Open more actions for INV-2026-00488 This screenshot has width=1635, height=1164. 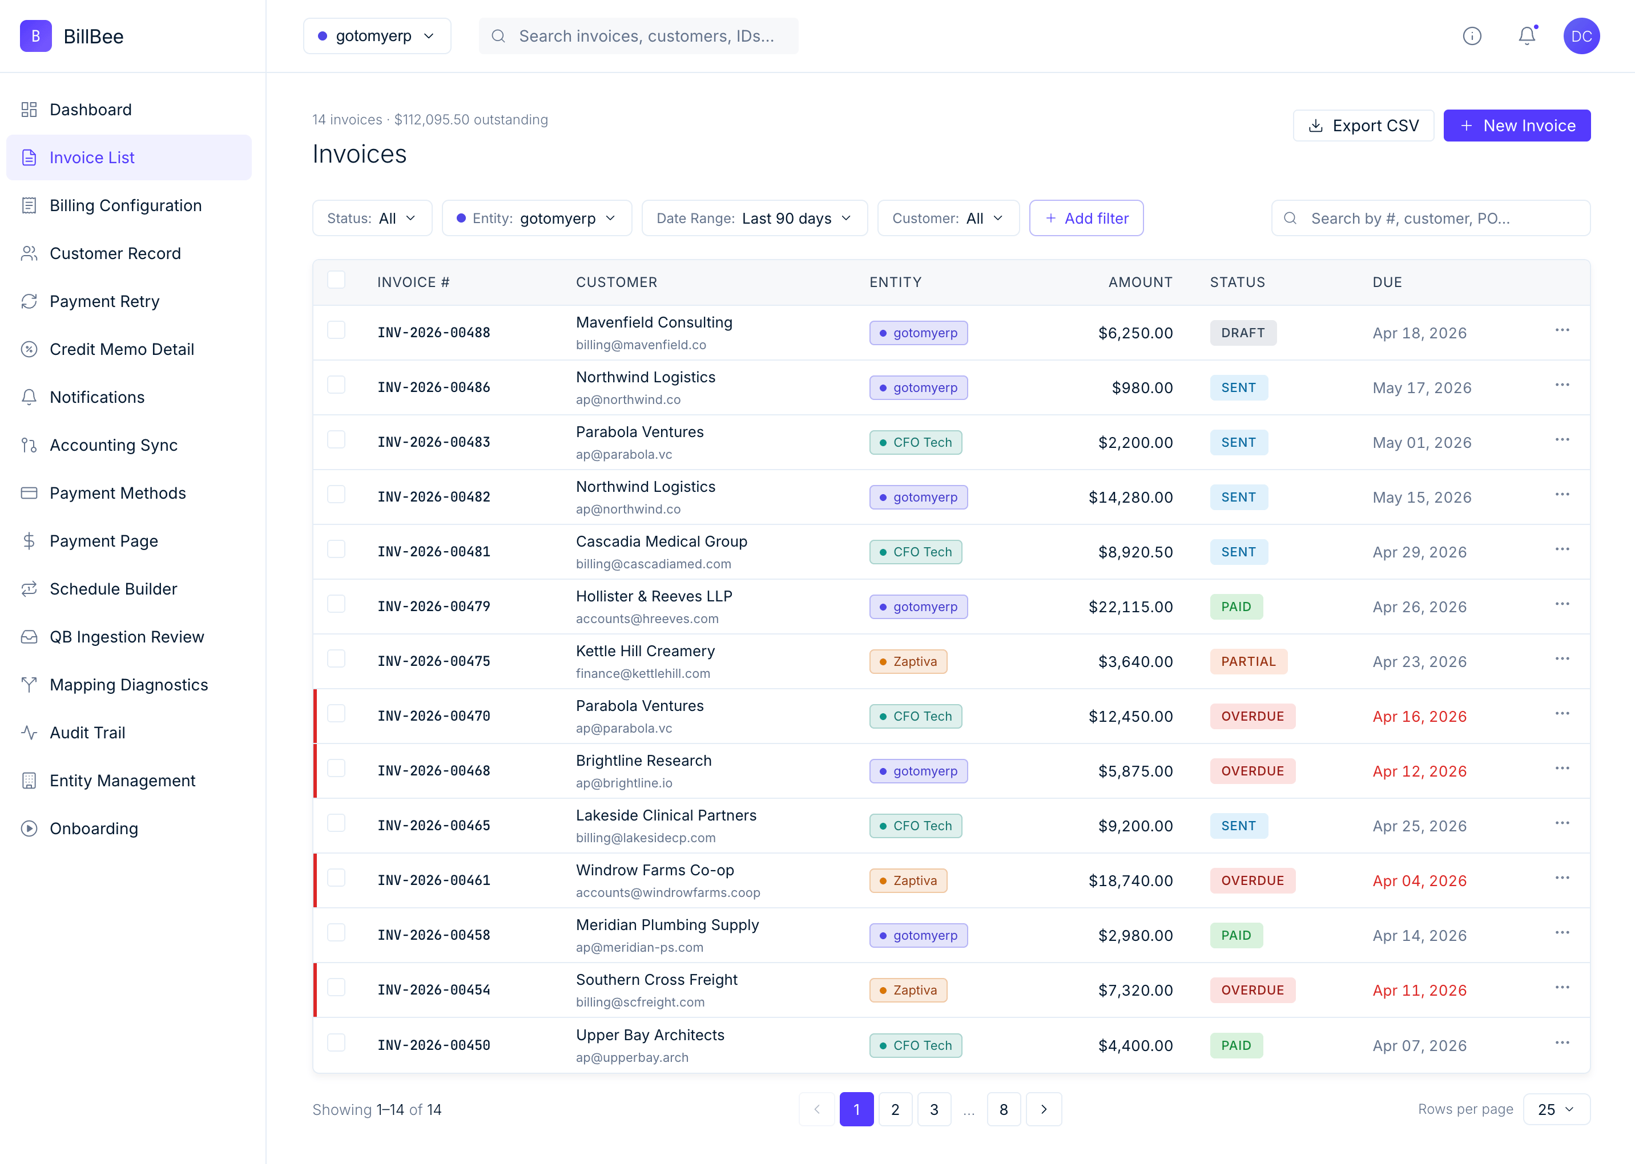(x=1562, y=330)
